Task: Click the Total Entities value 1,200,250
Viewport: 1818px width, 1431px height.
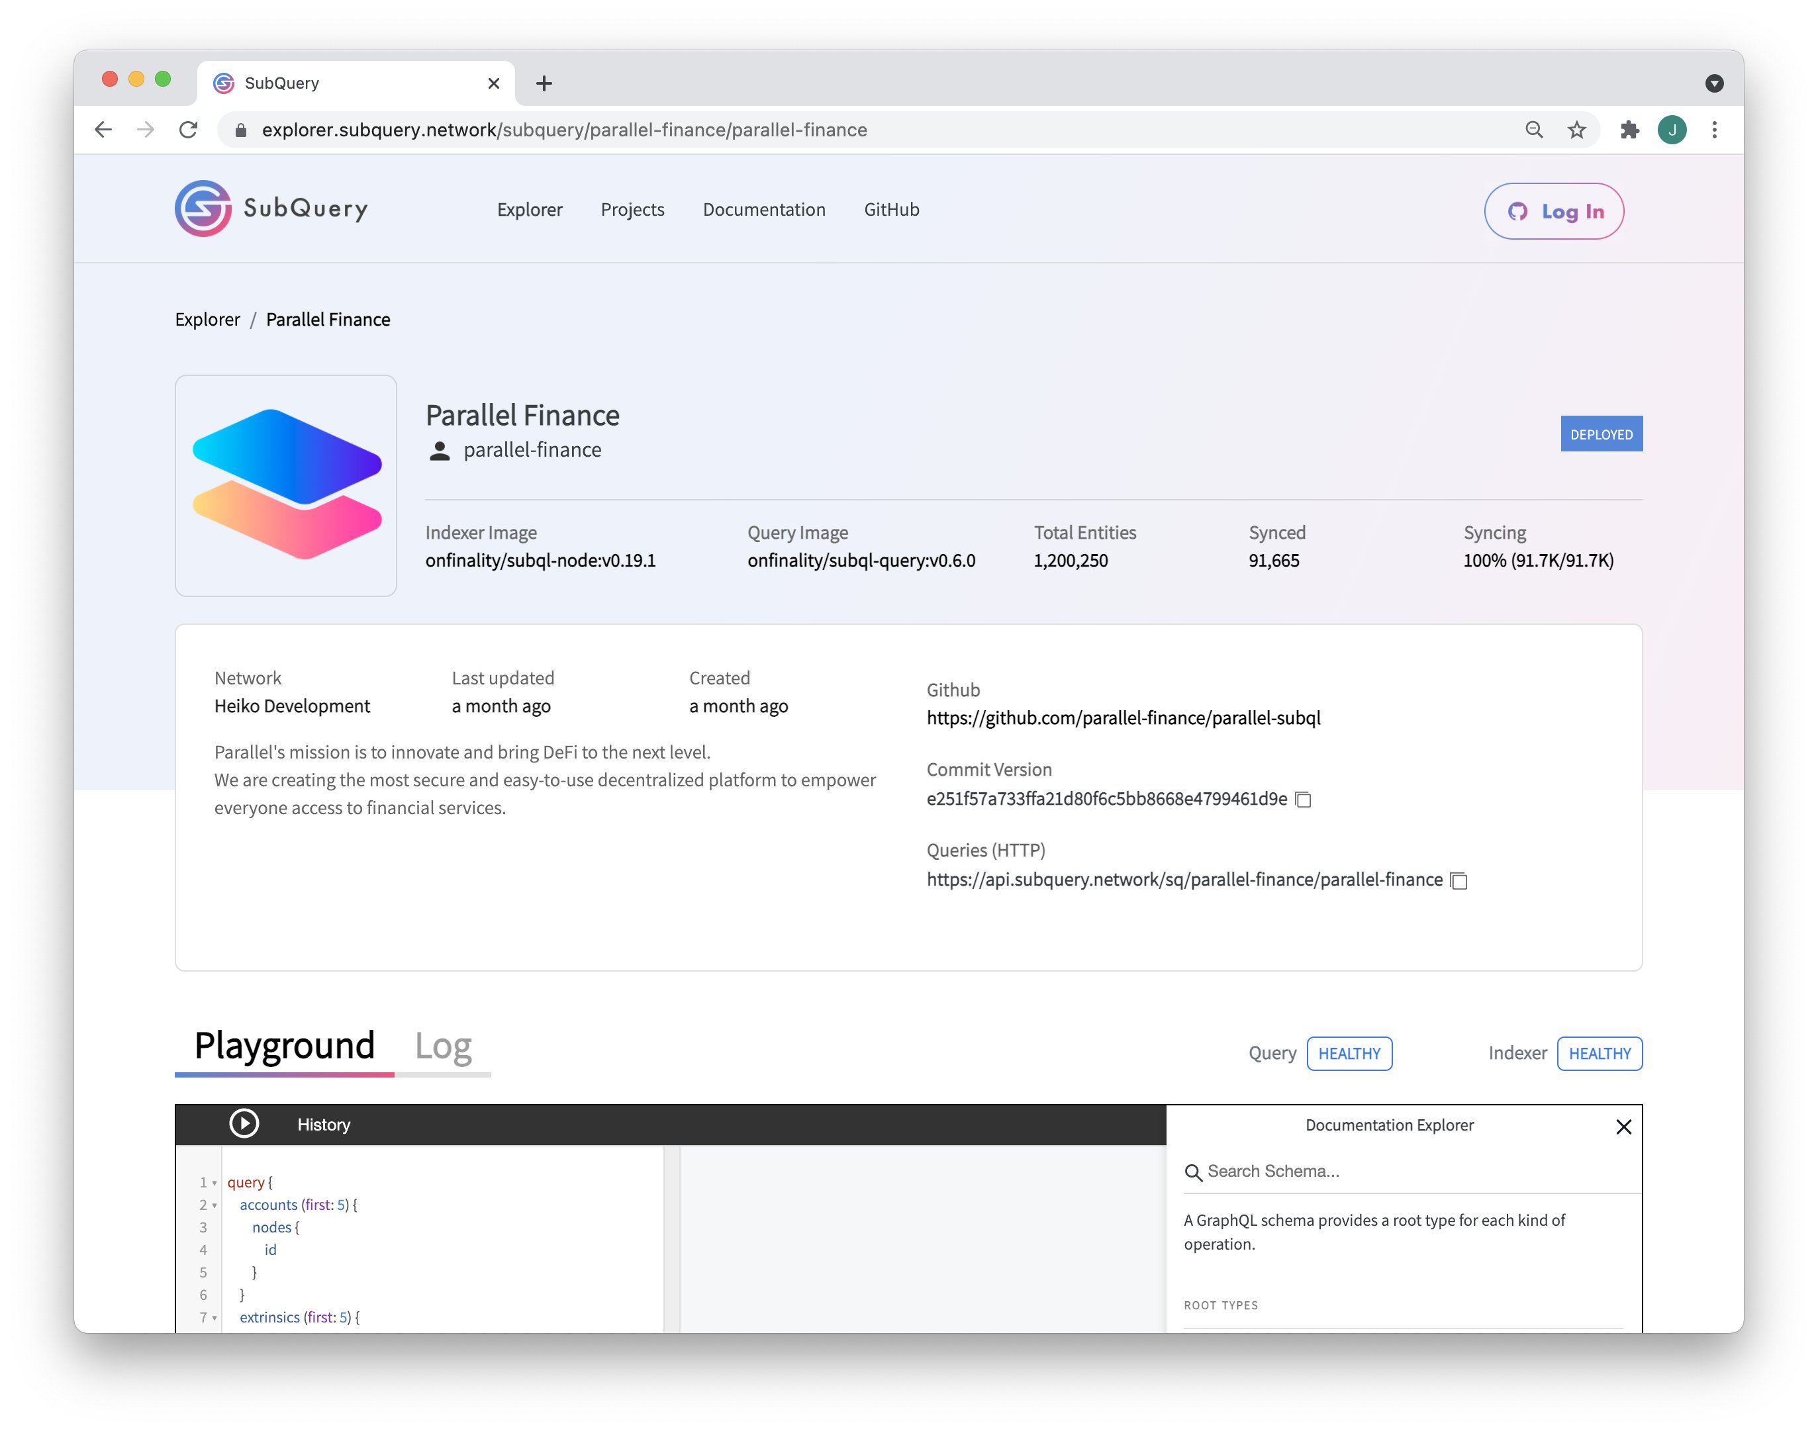Action: pos(1071,561)
